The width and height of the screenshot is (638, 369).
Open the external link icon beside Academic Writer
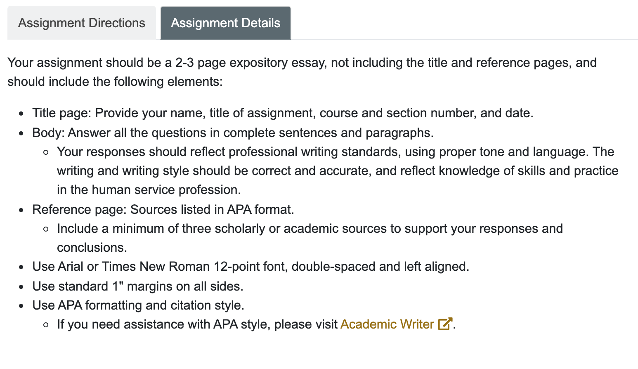pos(445,324)
